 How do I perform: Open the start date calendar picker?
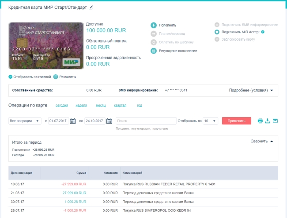pyautogui.click(x=73, y=121)
